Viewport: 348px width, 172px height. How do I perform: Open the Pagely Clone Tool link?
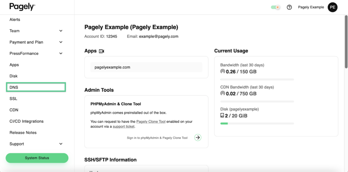point(151,121)
